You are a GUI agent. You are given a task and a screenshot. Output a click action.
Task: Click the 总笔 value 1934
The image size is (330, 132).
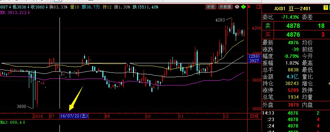293,97
